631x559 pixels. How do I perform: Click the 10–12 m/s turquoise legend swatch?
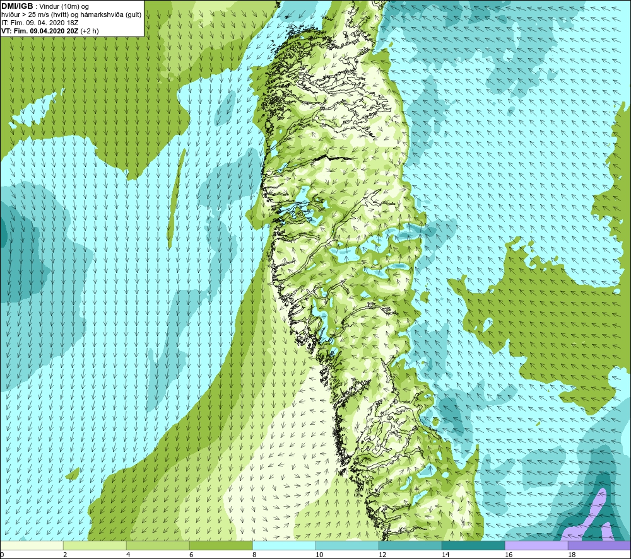pos(347,545)
